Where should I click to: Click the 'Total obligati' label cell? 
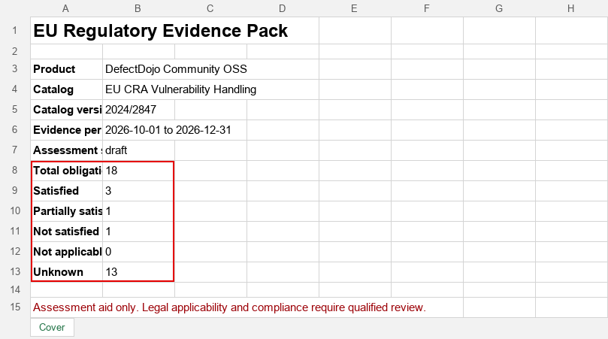pos(67,171)
